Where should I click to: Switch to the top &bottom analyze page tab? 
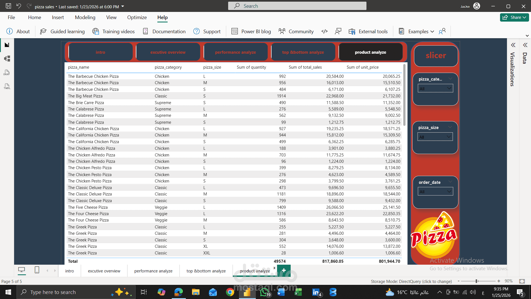point(206,271)
